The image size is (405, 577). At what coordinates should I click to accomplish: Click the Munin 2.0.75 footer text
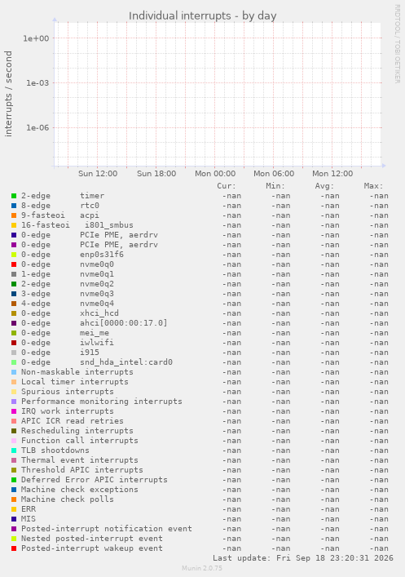click(202, 568)
